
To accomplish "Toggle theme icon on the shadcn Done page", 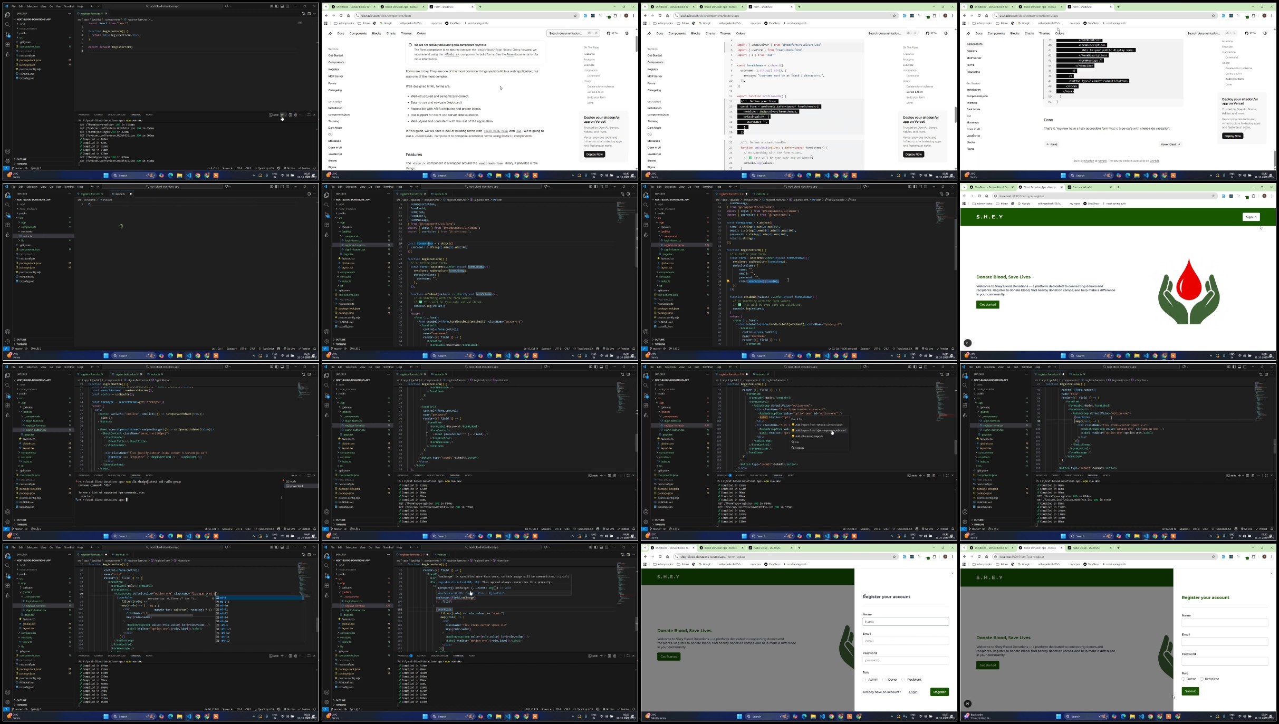I will (1265, 33).
